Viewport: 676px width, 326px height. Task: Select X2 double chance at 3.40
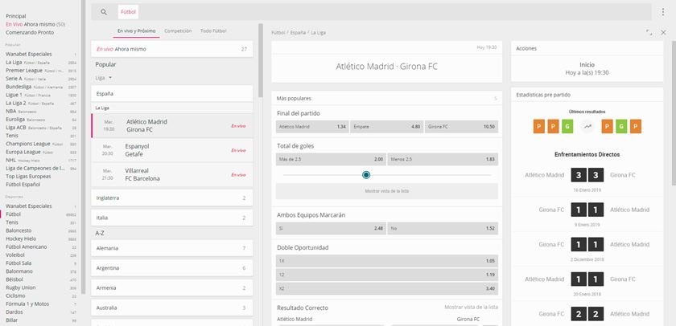coord(387,288)
